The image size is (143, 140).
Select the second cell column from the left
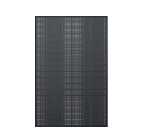click(63, 71)
